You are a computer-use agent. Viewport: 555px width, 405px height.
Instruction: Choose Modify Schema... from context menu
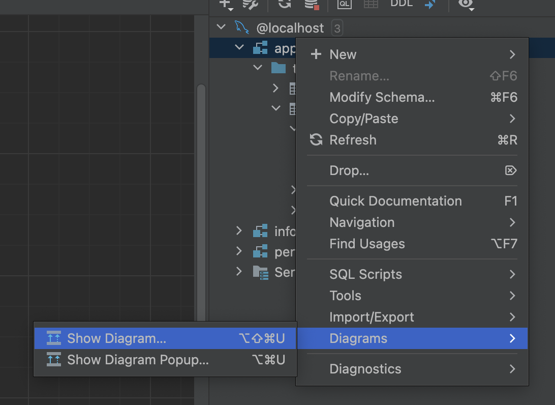412,97
